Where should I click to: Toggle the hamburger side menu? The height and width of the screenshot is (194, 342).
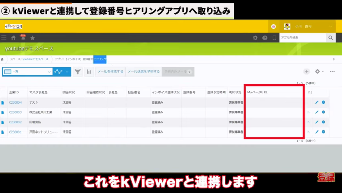point(4,38)
